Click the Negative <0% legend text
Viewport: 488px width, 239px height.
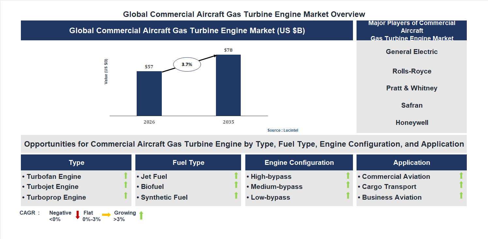60,216
